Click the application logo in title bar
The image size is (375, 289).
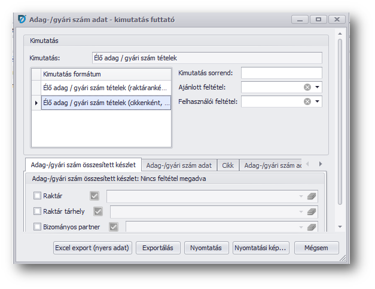(22, 19)
